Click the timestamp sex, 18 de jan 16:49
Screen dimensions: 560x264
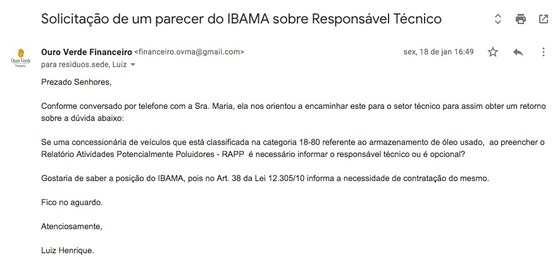[439, 52]
